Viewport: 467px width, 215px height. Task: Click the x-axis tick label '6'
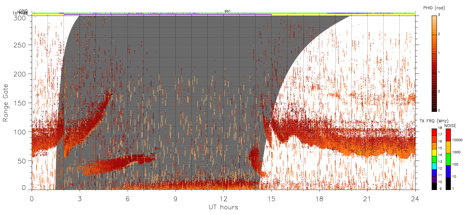pos(127,199)
